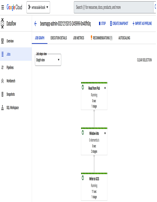This screenshot has height=202, width=157.
Task: Open the wmarusiak-book project selector
Action: (38, 7)
